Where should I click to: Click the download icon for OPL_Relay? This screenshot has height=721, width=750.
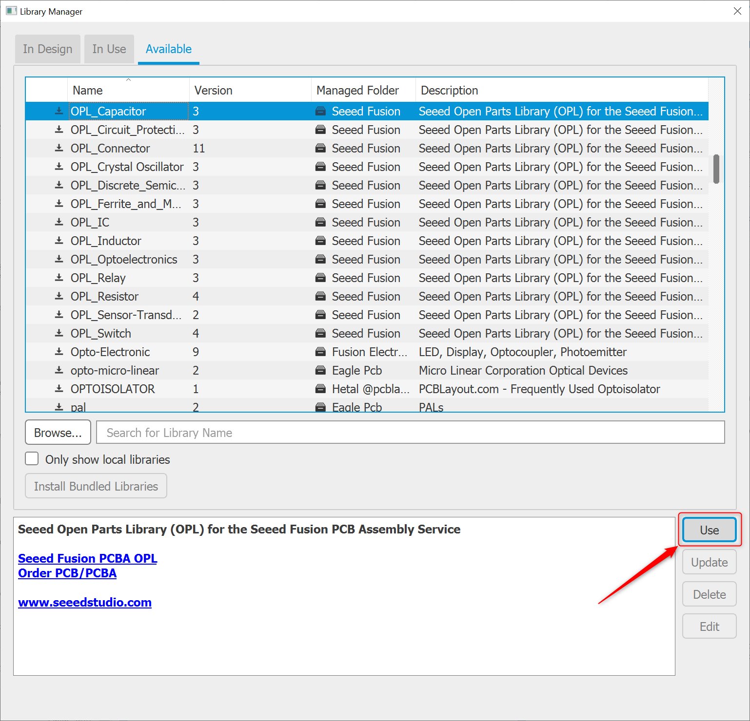click(59, 278)
